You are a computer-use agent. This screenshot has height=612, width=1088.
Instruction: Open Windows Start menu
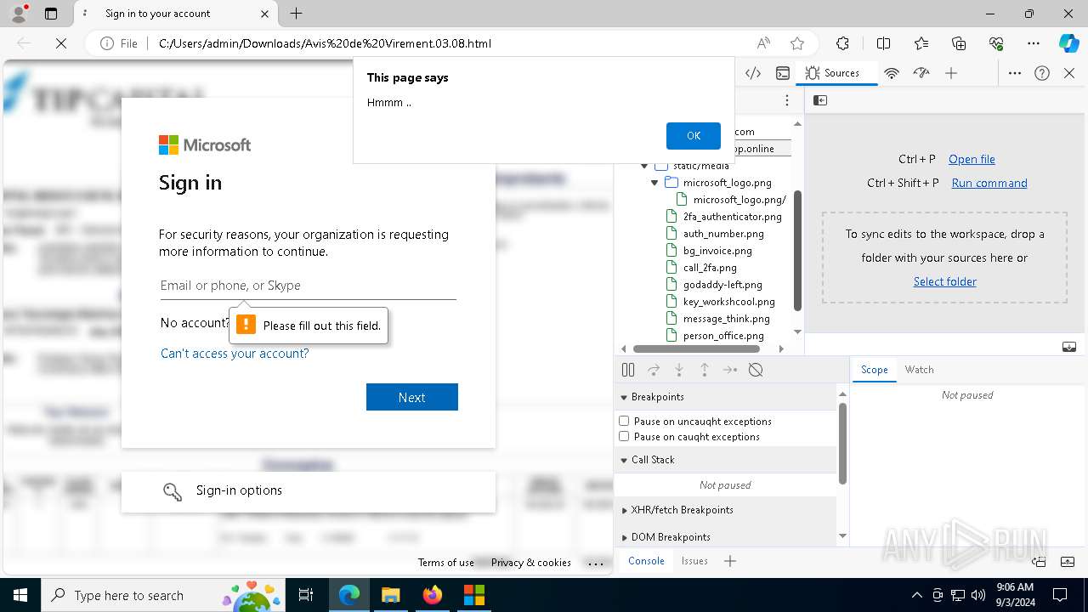tap(20, 595)
